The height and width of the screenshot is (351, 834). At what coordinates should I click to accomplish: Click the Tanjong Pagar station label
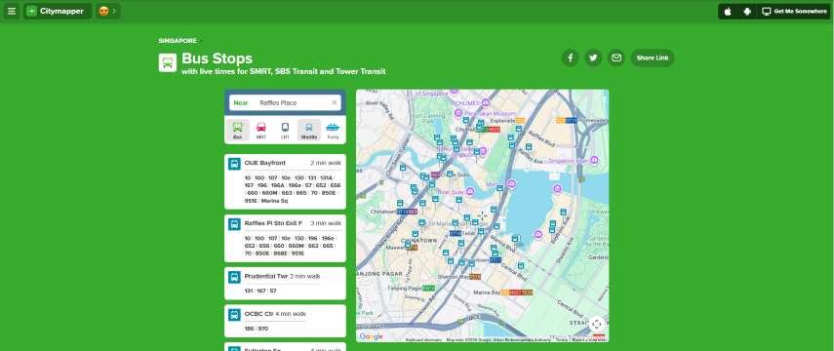pyautogui.click(x=412, y=289)
